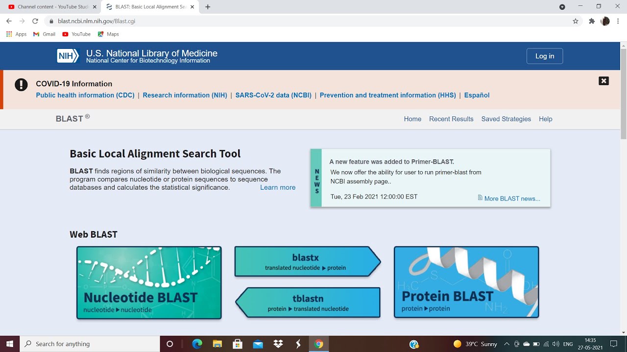The height and width of the screenshot is (352, 627).
Task: Open File Explorer from taskbar
Action: point(217,344)
